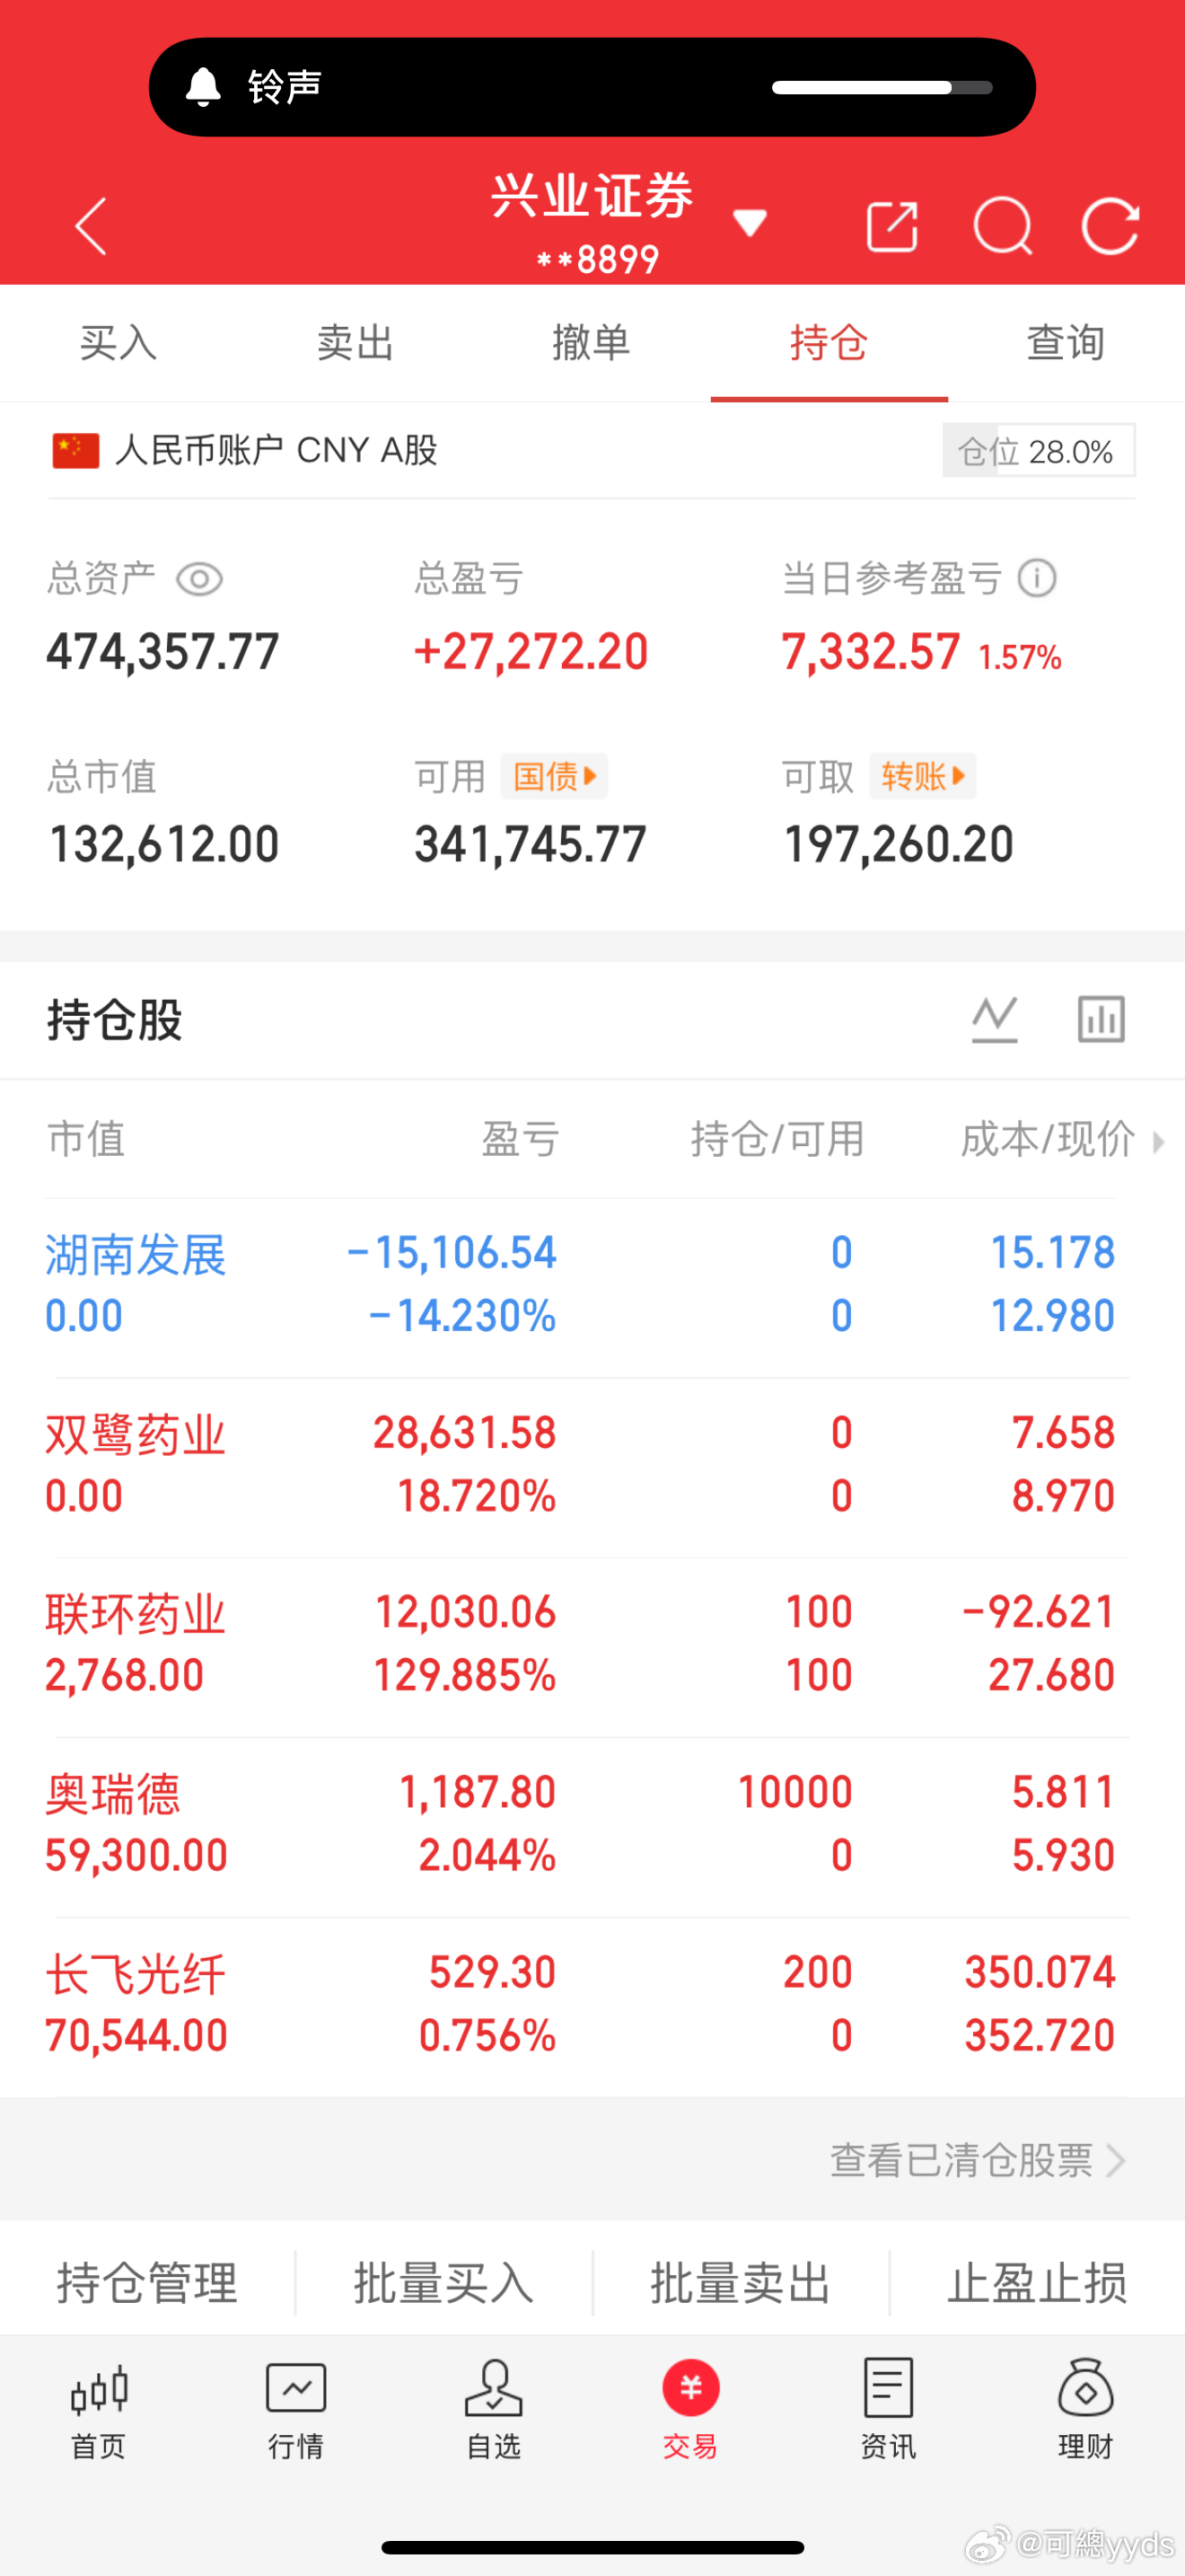Open the share/export icon in header
Screen dimensions: 1185x2576
pyautogui.click(x=891, y=226)
